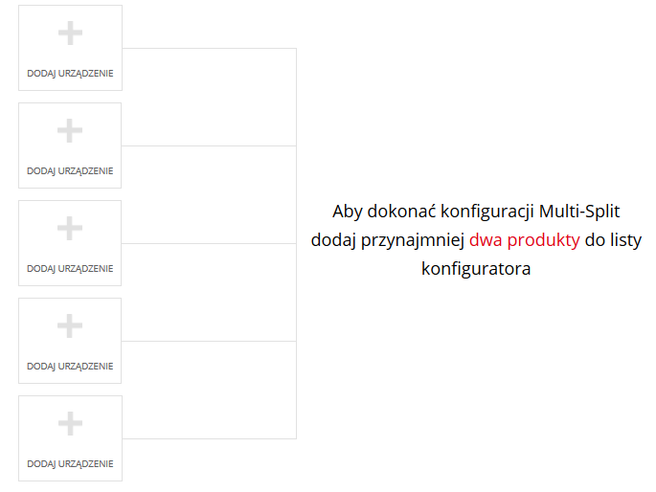Click the word 'konfiguratora'

pos(476,269)
